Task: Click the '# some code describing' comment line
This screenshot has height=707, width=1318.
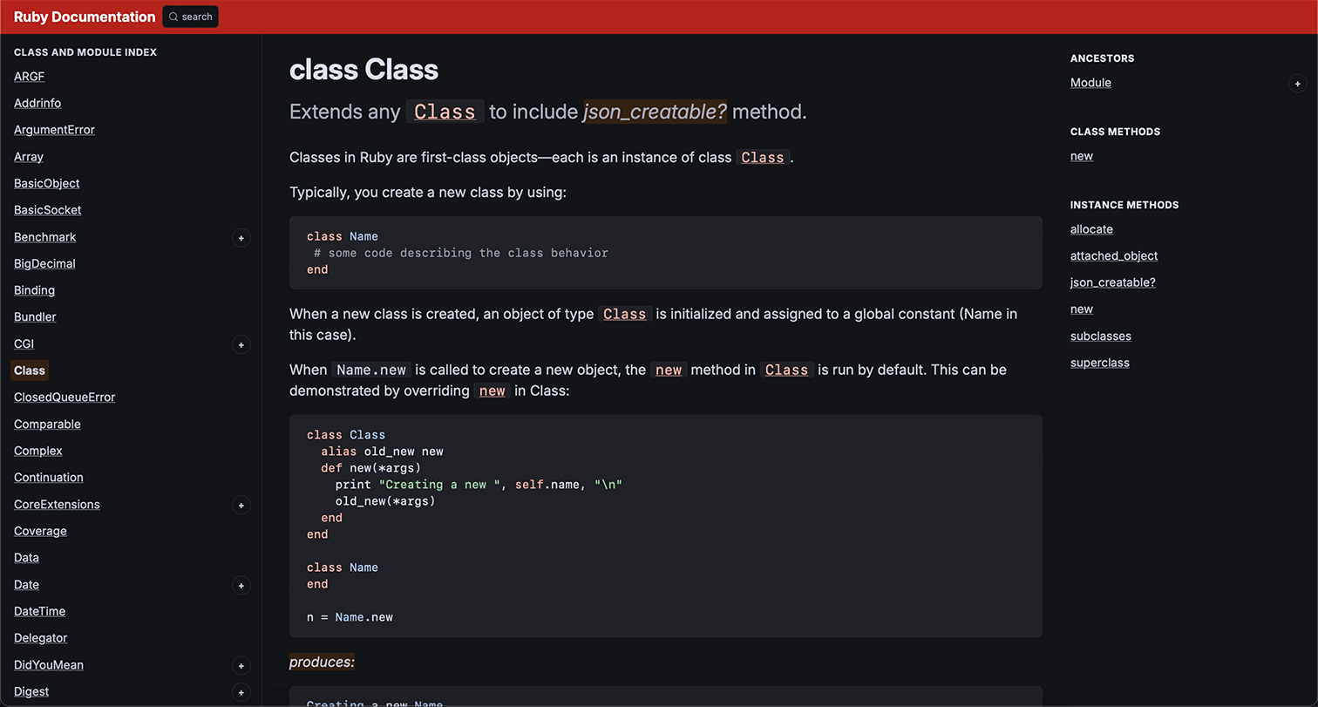Action: [x=461, y=253]
